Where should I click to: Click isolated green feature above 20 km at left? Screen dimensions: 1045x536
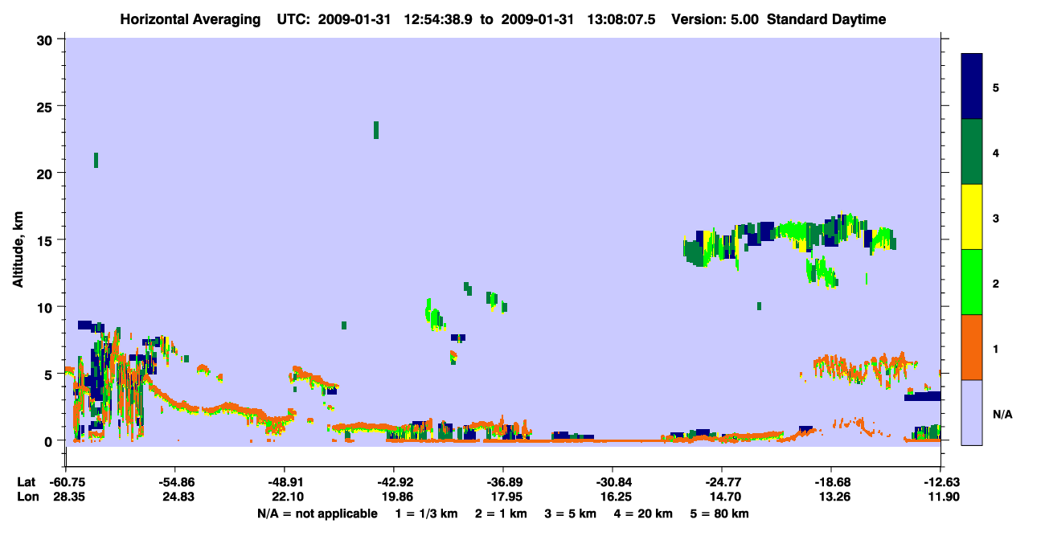96,160
